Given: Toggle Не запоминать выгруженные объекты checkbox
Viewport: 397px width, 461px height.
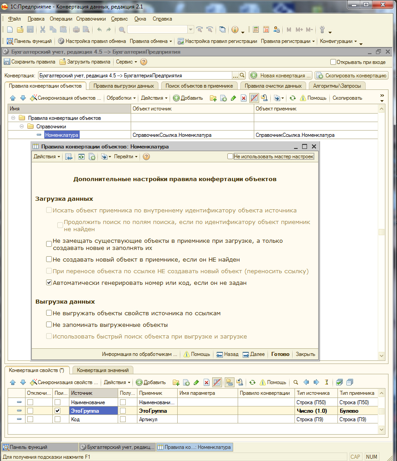Looking at the screenshot, I should pos(49,325).
